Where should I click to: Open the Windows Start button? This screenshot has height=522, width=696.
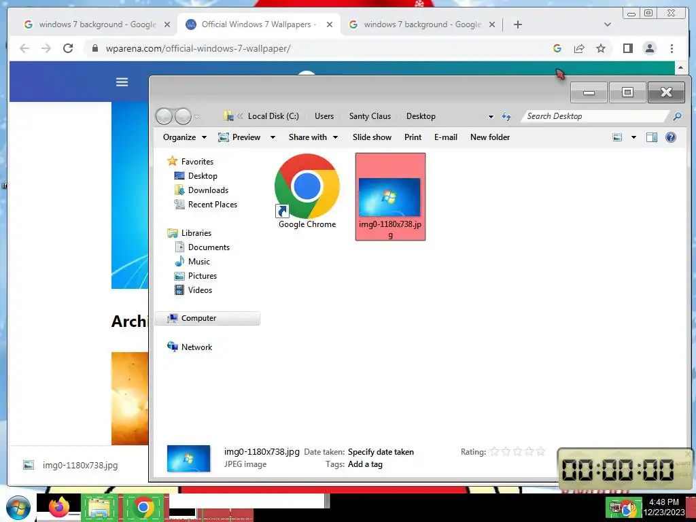[18, 508]
